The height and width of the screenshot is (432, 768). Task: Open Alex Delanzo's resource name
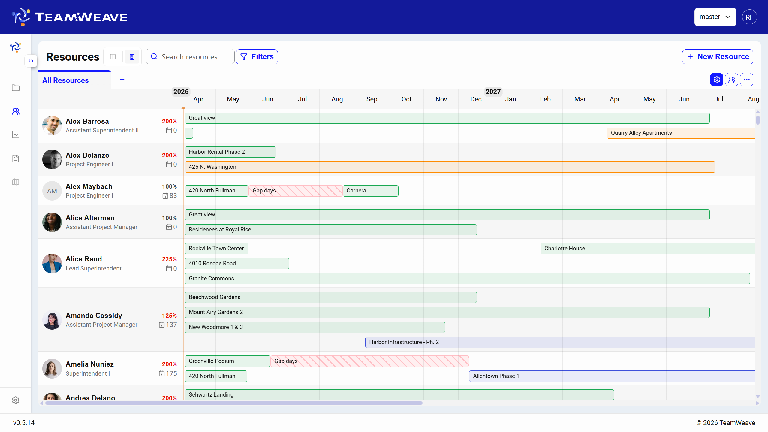tap(87, 155)
